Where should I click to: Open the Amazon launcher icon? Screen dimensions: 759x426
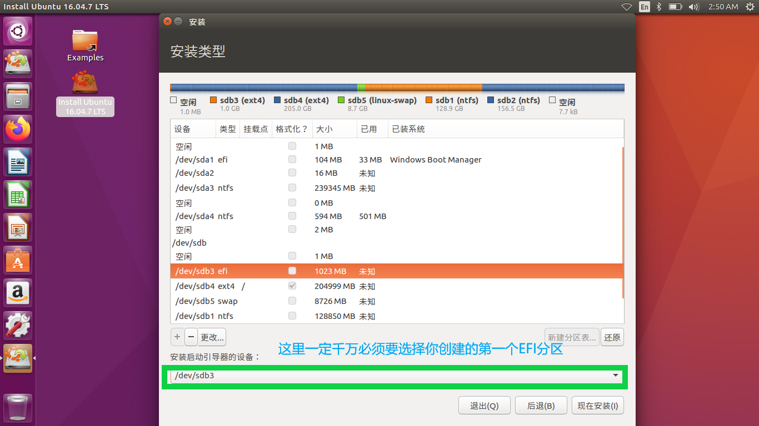click(x=18, y=293)
